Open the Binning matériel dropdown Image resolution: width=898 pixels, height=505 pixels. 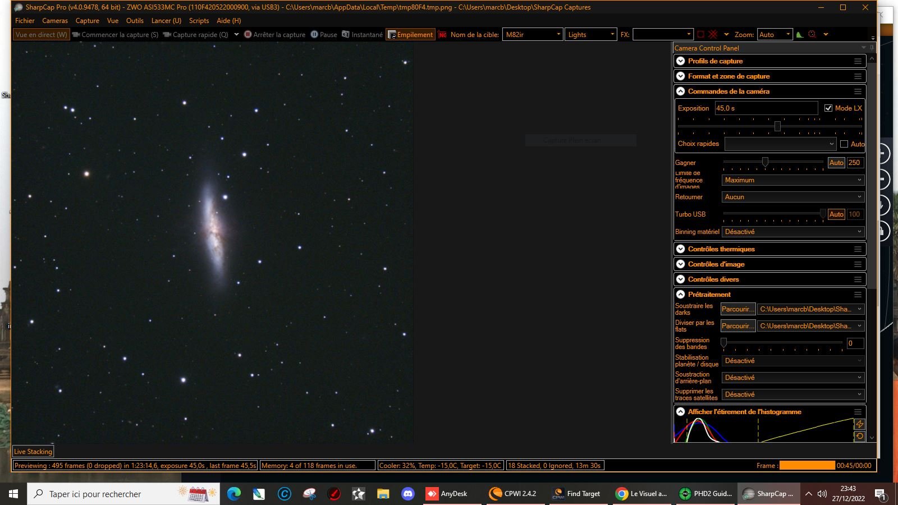(793, 232)
